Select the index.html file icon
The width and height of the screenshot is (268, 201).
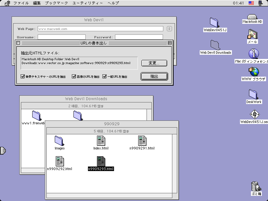pos(101,141)
